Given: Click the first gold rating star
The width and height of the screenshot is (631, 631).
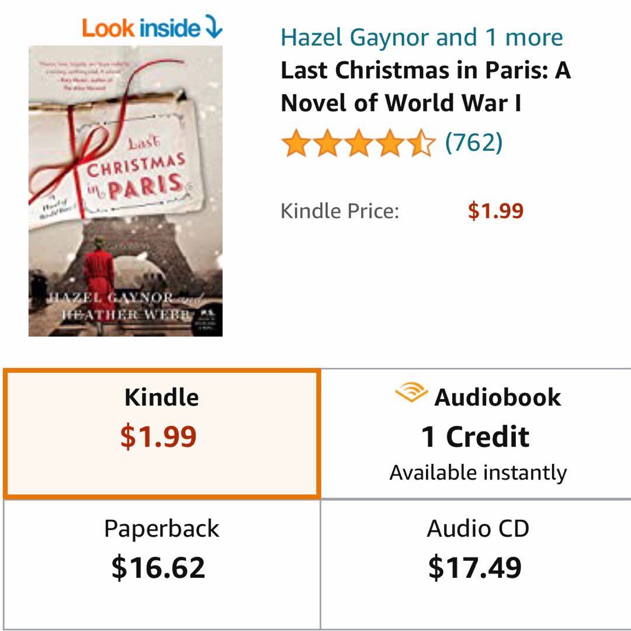Looking at the screenshot, I should (x=297, y=143).
